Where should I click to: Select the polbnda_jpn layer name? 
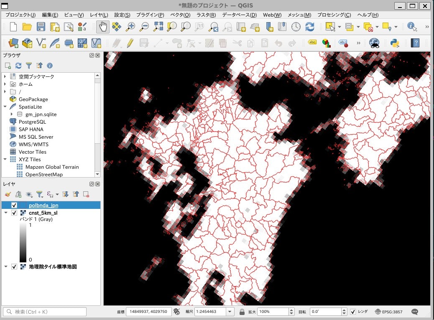[x=43, y=206]
